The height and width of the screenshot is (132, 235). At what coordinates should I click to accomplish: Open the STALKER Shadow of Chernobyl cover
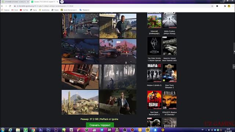click(x=170, y=100)
